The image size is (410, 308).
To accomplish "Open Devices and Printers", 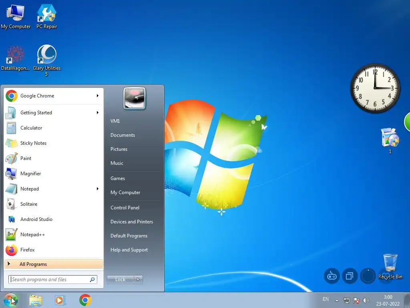I will click(132, 222).
